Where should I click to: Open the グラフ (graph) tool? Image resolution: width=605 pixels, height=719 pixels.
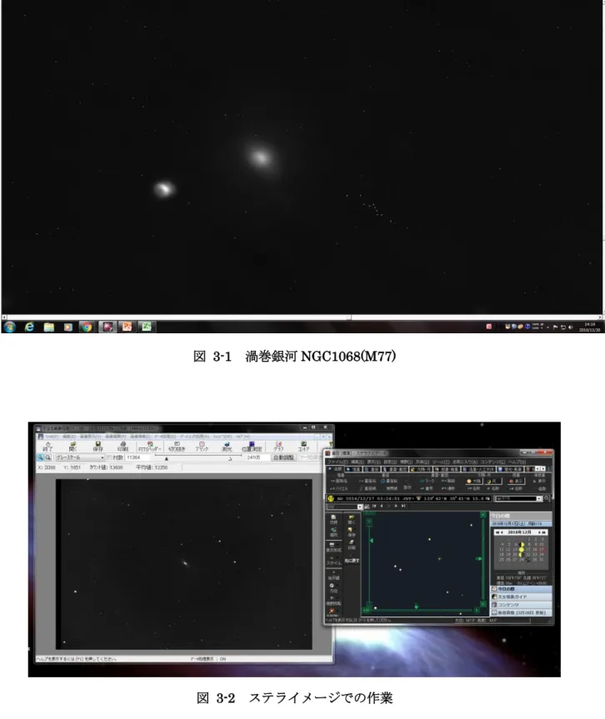tap(278, 447)
